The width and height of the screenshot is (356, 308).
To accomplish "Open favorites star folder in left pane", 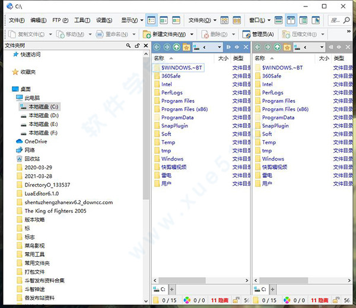I will pos(186,47).
